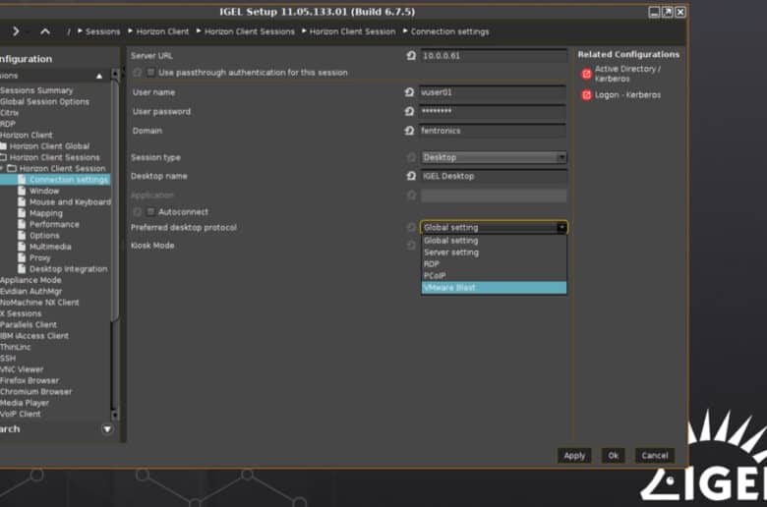Viewport: 767px width, 507px height.
Task: Reset the Desktop name field icon
Action: (411, 176)
